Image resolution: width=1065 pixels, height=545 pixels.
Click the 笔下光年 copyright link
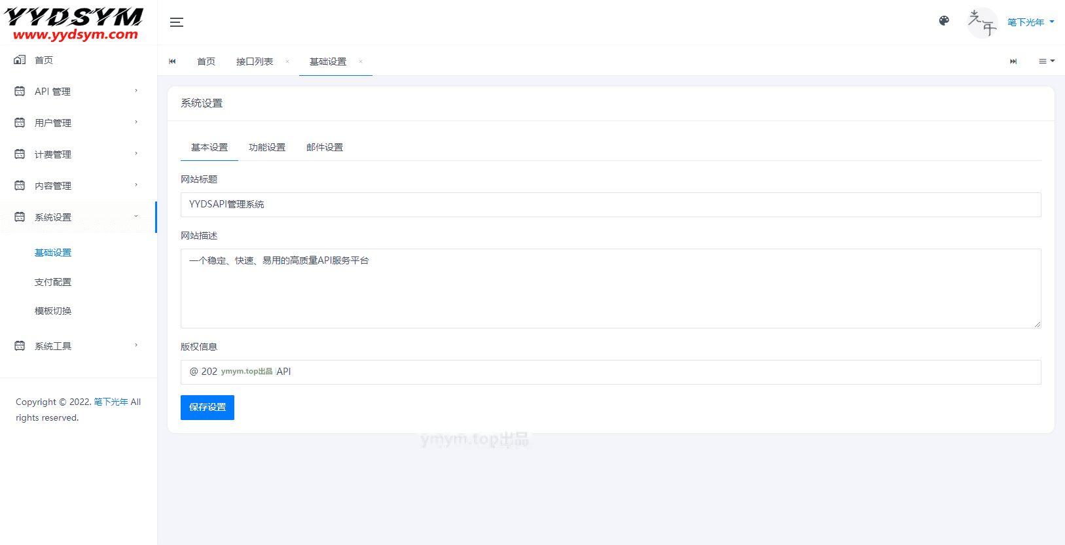click(x=111, y=402)
